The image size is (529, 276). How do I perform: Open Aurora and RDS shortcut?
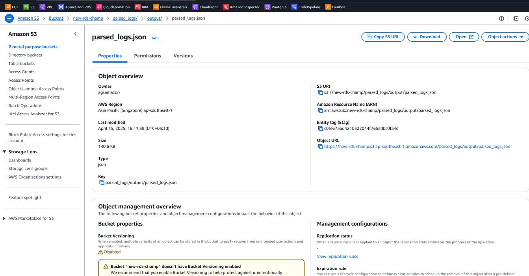[75, 7]
